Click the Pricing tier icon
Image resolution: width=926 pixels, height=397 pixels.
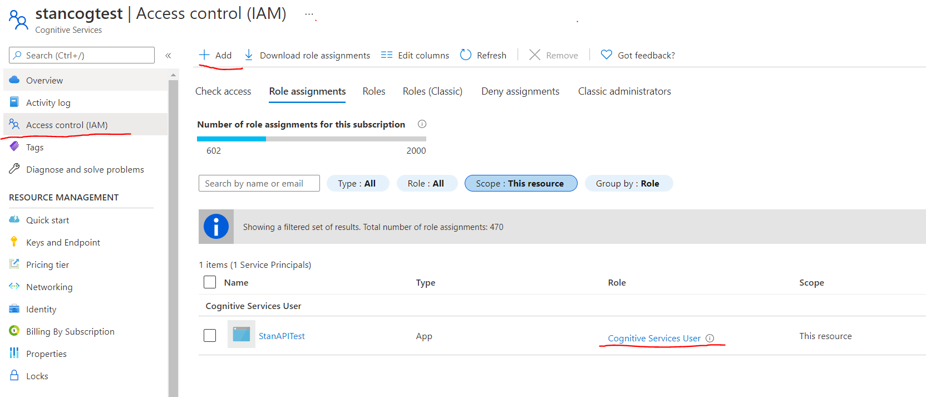pyautogui.click(x=14, y=264)
